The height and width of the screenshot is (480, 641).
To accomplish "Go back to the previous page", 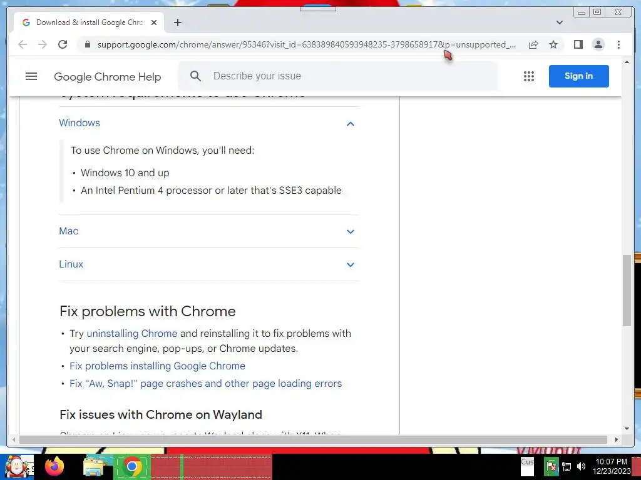I will pyautogui.click(x=23, y=44).
